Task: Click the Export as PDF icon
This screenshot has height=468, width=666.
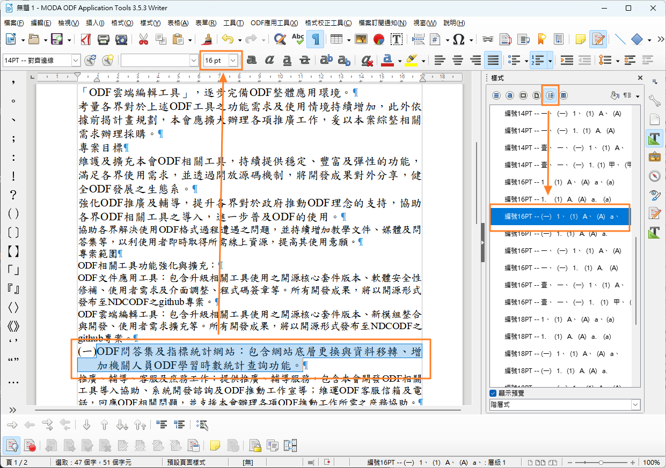Action: click(x=86, y=39)
